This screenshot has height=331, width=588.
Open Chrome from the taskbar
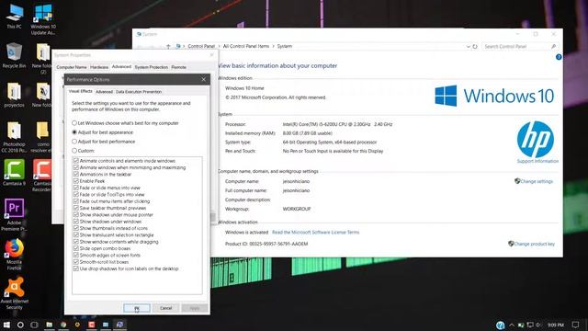click(x=63, y=325)
